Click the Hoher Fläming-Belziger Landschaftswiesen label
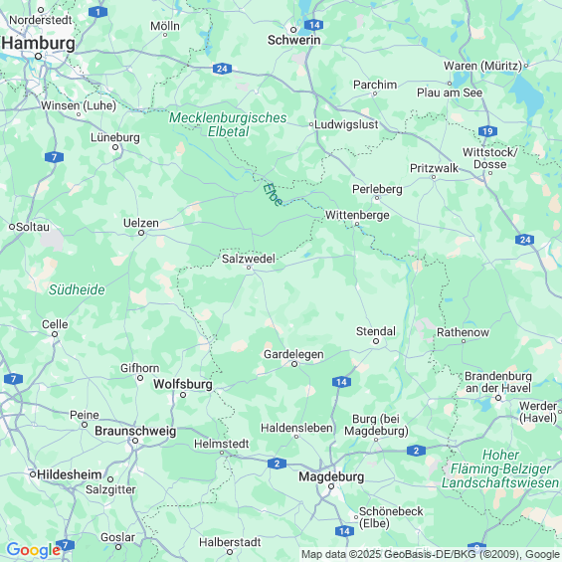This screenshot has height=562, width=562. tap(500, 468)
